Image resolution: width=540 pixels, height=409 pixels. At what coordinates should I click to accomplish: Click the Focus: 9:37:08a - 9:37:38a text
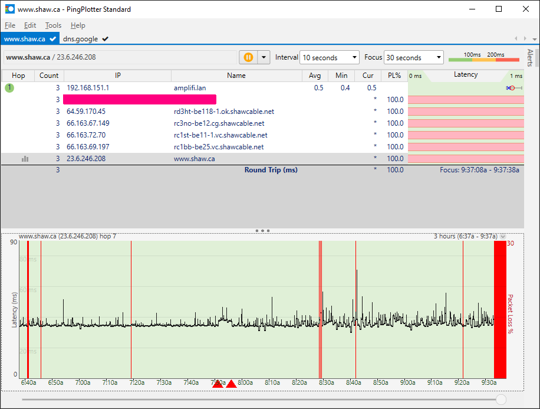tap(479, 169)
